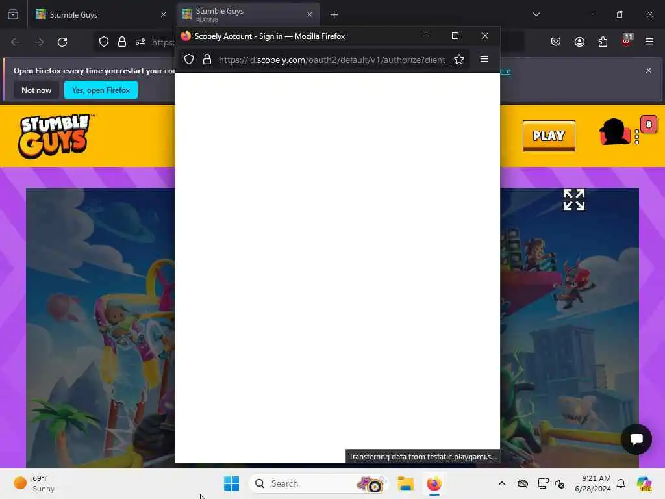
Task: Open the weather widget showing 69°F Sunny
Action: (34, 483)
